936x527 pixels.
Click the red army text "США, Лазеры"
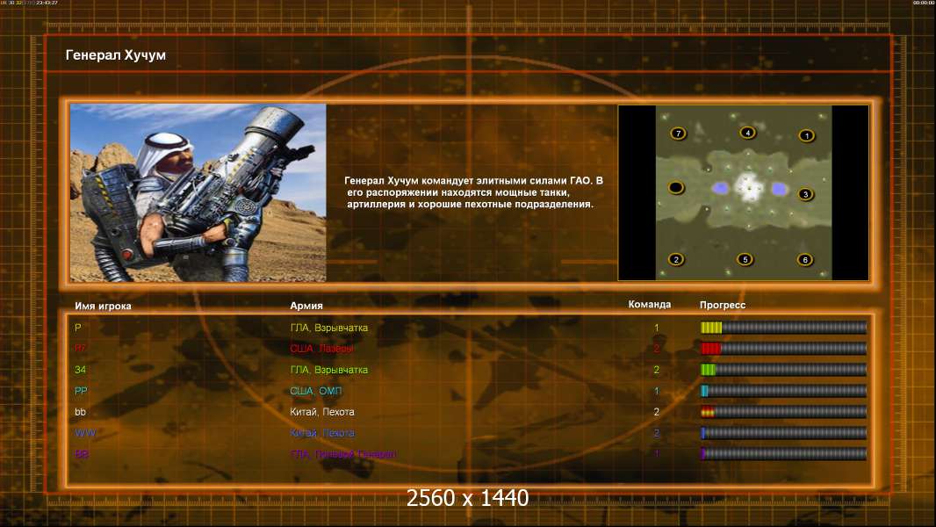[321, 348]
